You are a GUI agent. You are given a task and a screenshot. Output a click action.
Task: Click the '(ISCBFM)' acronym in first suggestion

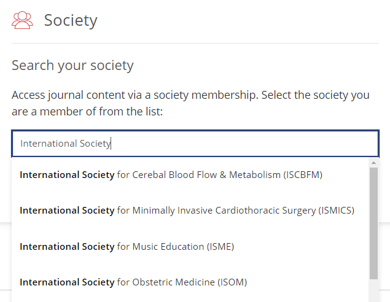point(303,175)
